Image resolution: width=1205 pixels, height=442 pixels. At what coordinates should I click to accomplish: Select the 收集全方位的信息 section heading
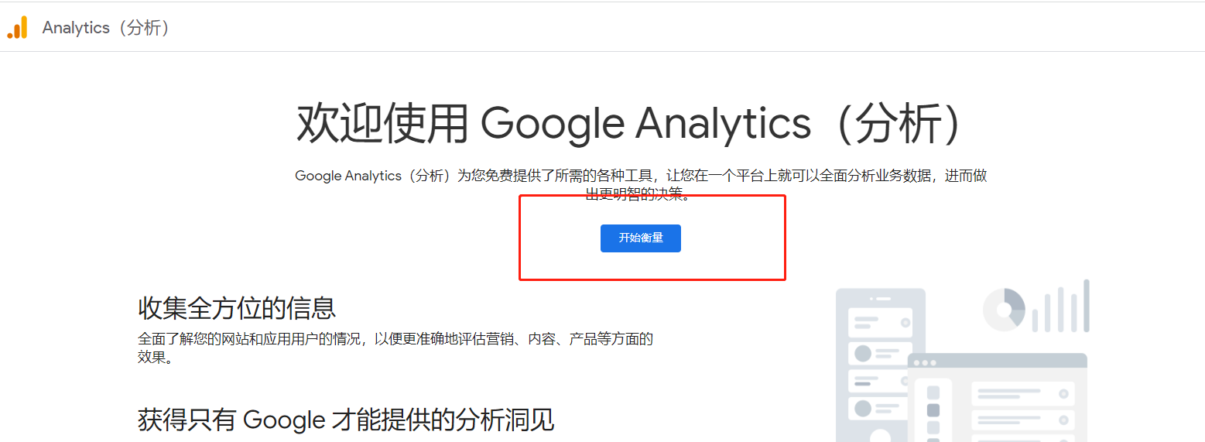(x=237, y=307)
